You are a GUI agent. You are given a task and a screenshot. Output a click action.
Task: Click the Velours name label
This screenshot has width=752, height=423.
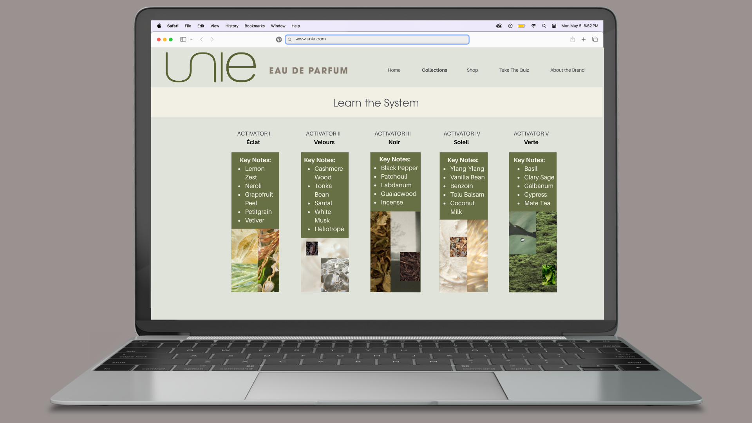point(324,142)
